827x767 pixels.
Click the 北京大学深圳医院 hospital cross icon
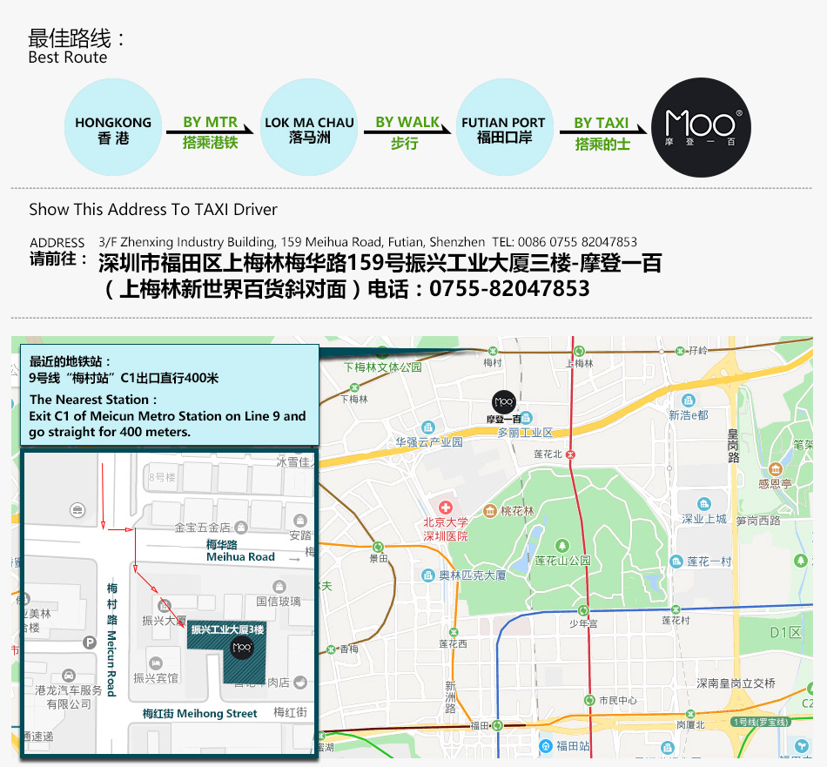(446, 508)
